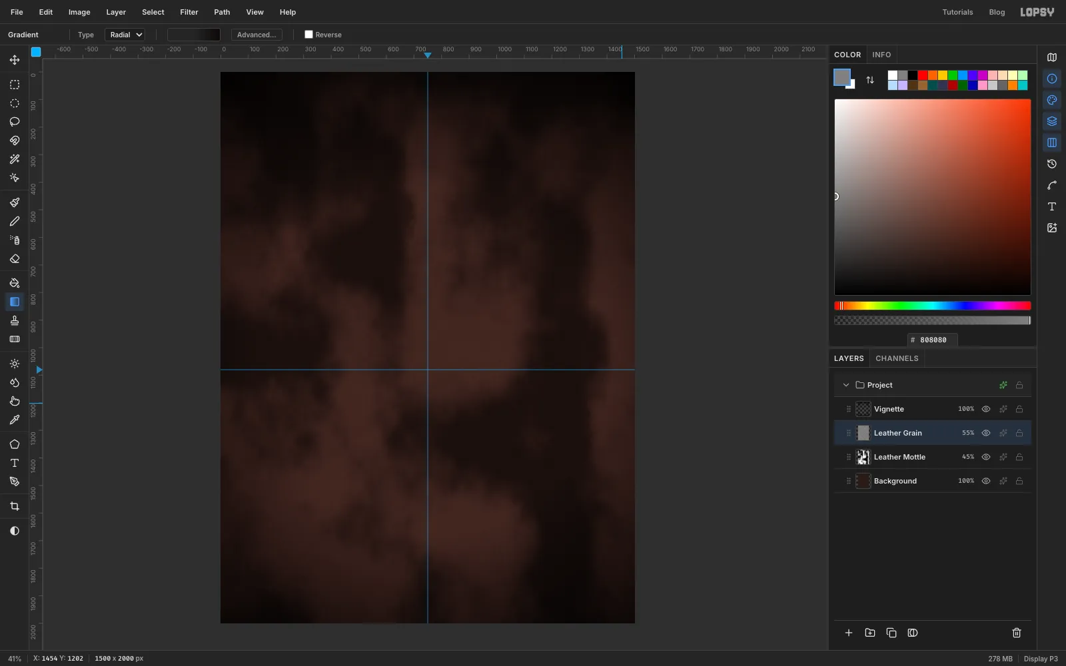Hide the Background layer
This screenshot has width=1066, height=666.
tap(986, 481)
